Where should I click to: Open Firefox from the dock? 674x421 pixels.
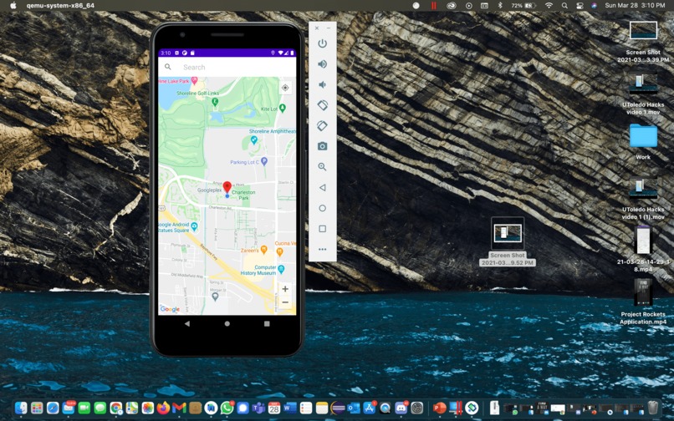pos(163,408)
